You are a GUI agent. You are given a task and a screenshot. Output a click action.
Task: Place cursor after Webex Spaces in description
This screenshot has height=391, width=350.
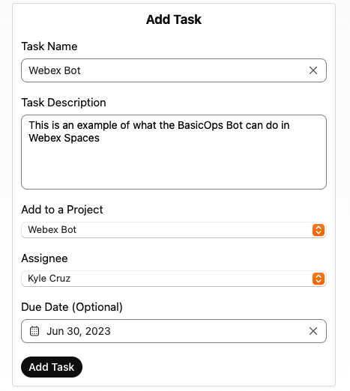point(100,138)
